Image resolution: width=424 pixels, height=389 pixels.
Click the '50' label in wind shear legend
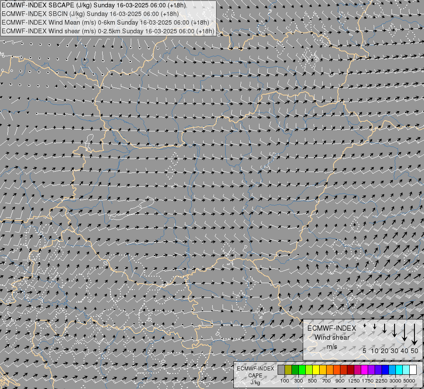coord(414,351)
